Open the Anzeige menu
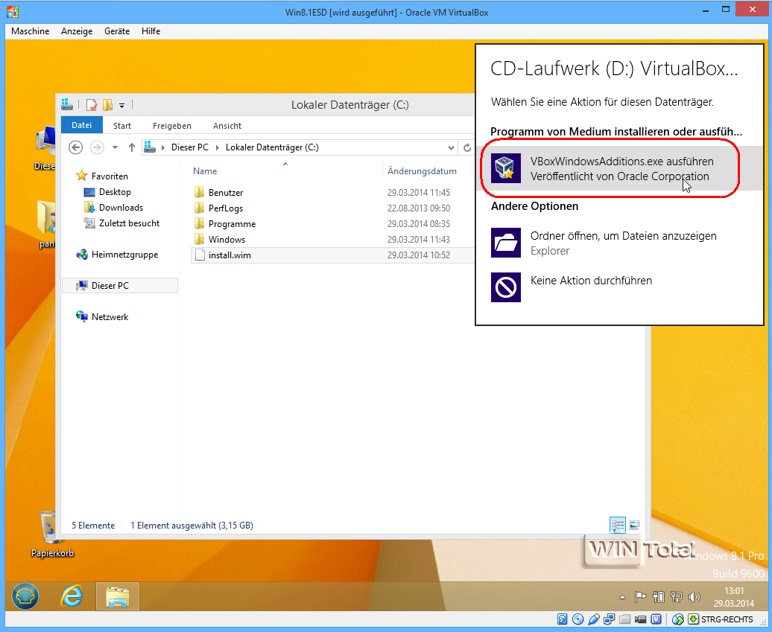Screen dimensions: 772x632 tap(77, 31)
